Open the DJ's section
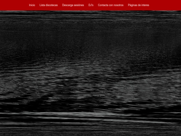 point(91,5)
